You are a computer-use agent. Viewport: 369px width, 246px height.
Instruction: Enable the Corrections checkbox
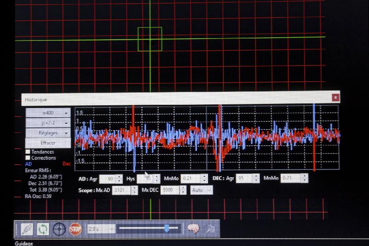[28, 158]
